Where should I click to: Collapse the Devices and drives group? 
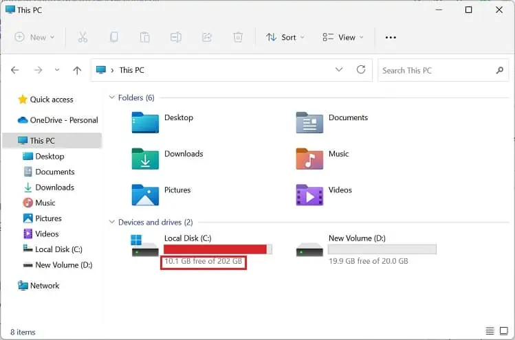(111, 222)
